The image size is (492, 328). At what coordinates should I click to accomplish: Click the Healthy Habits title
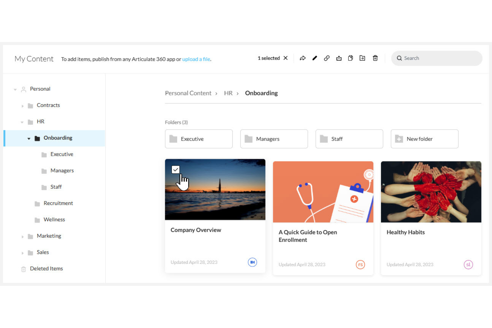[406, 232]
